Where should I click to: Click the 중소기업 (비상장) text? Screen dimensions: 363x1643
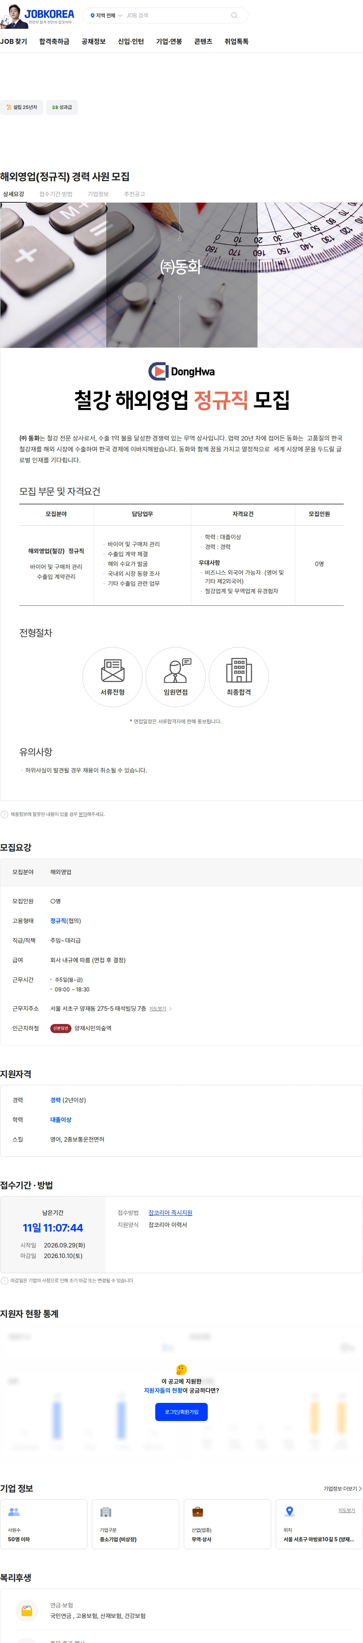118,1540
